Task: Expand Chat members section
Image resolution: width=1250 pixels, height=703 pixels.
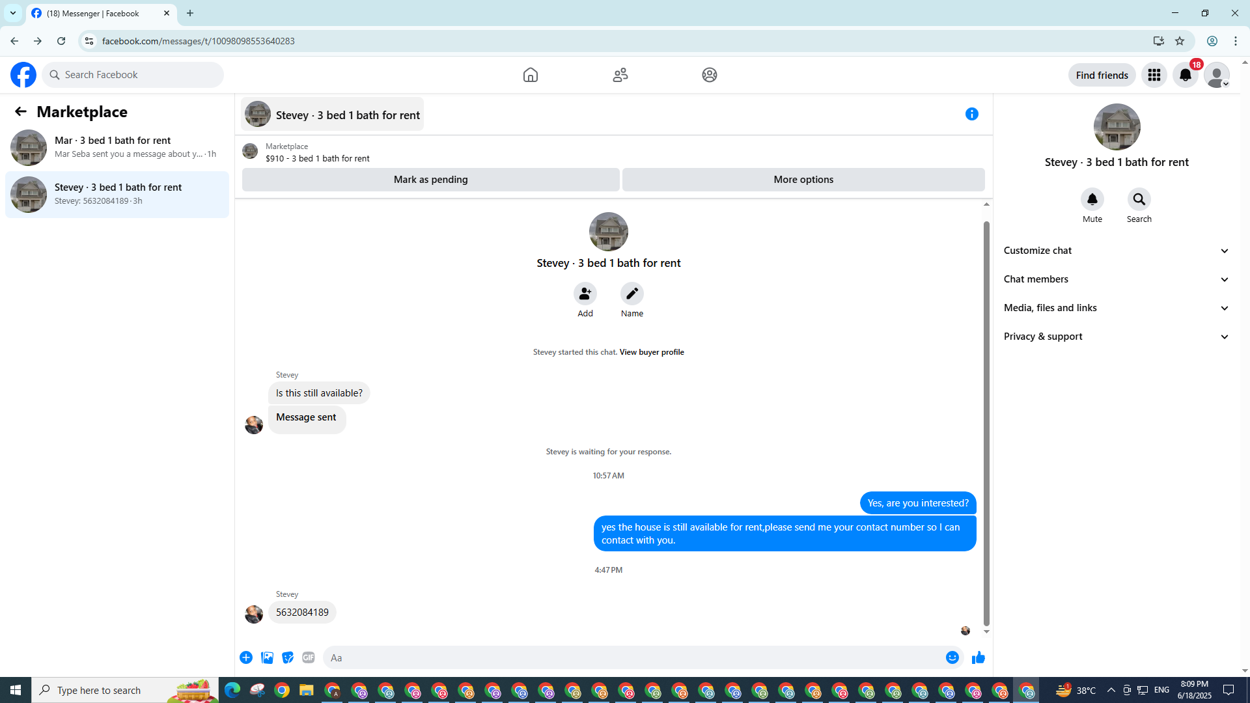Action: point(1117,279)
